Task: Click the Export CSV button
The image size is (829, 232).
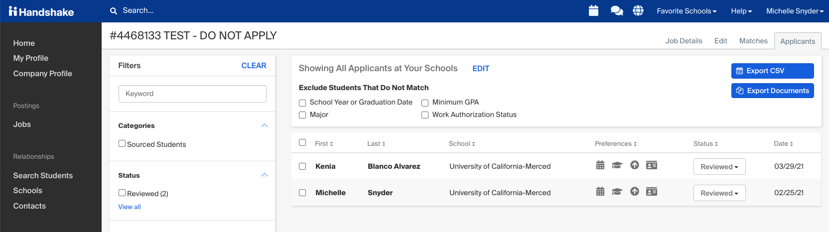Action: [773, 71]
